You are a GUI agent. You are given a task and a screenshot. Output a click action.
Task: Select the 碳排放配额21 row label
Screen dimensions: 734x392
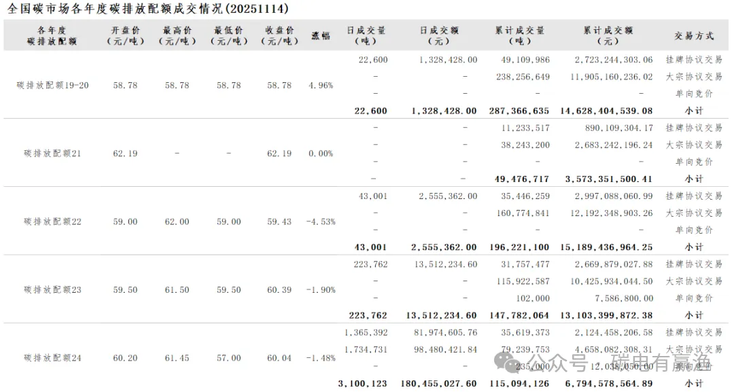pyautogui.click(x=52, y=154)
